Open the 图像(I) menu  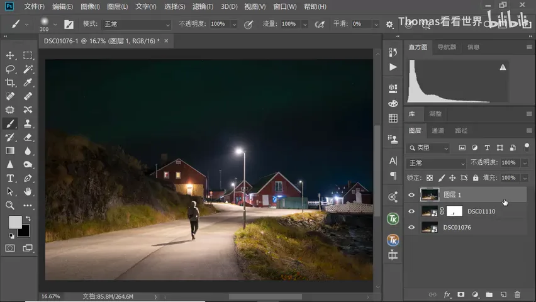tap(90, 6)
